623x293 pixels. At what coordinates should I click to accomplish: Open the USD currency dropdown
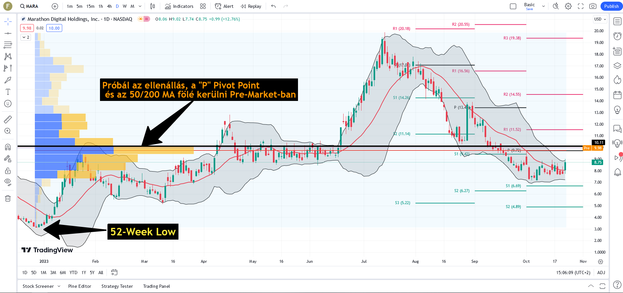(x=600, y=19)
